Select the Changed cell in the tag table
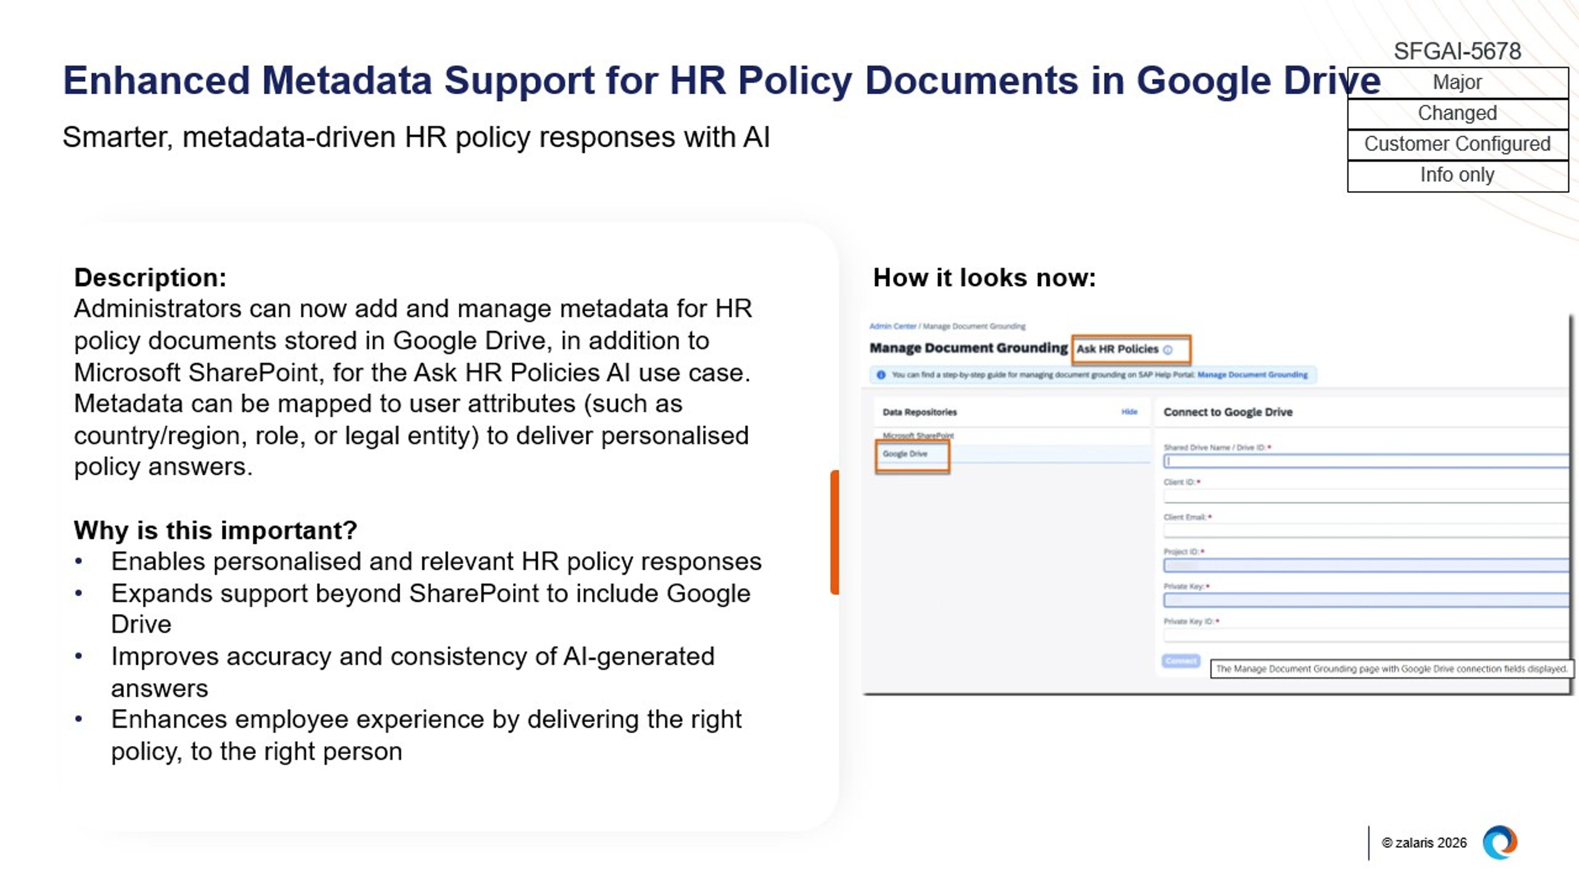 tap(1458, 113)
